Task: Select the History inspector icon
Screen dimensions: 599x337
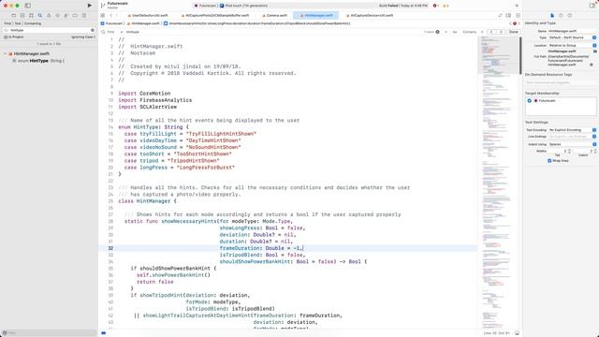Action: click(561, 16)
